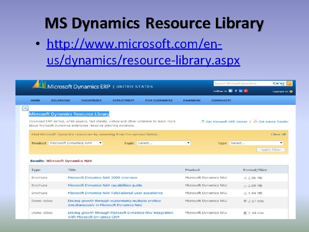
Task: Open Microsoft Dynamics NAV RoleTailored user experience
Action: click(x=115, y=193)
